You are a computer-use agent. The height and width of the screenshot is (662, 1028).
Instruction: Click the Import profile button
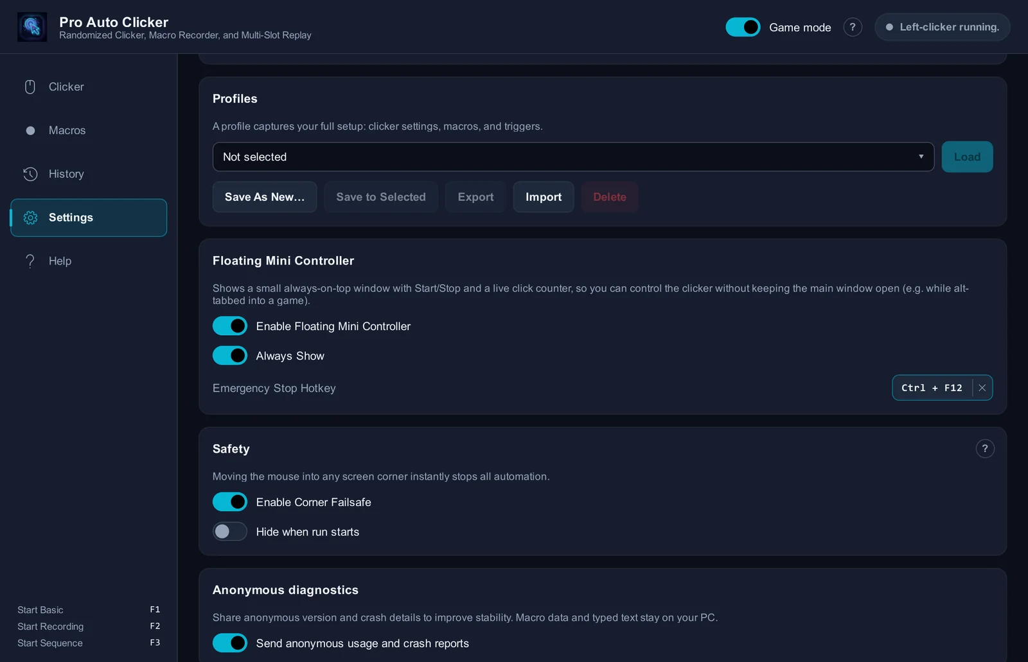tap(544, 197)
